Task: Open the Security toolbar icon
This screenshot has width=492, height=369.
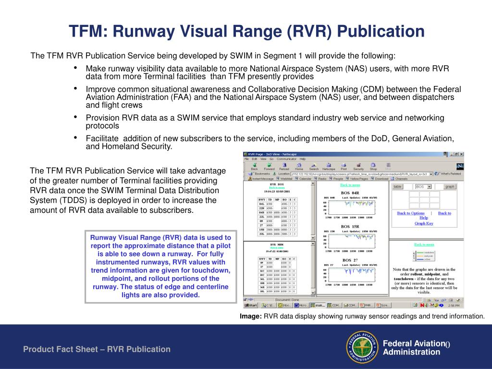Action: point(358,166)
